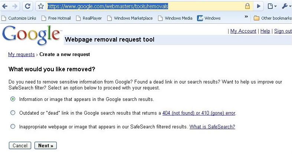Expand the hidden bookmarks chevron
This screenshot has height=154, width=292.
246,17
